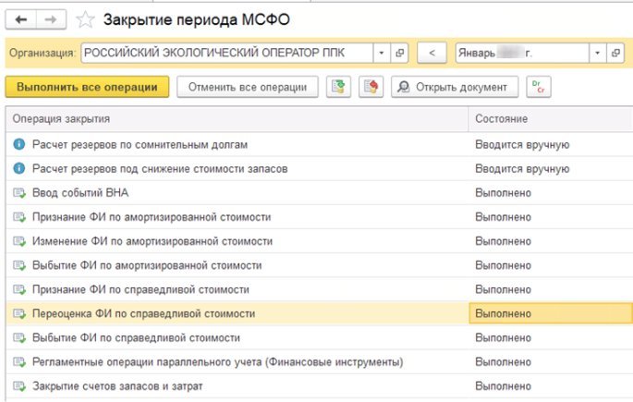Image resolution: width=633 pixels, height=402 pixels.
Task: Click Выполнить все операции
Action: [x=87, y=87]
